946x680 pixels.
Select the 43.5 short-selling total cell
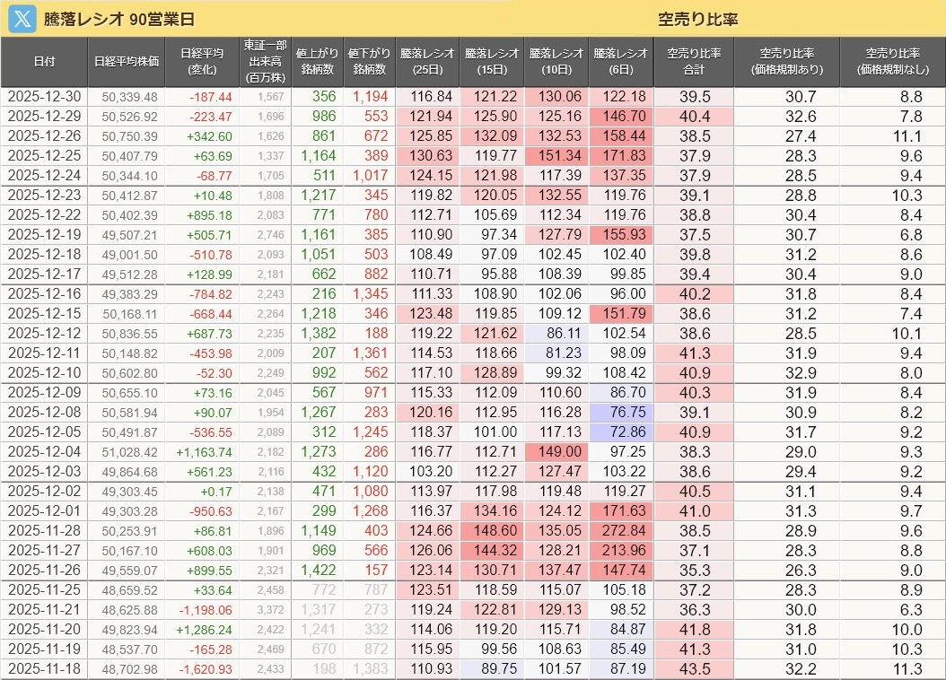(x=695, y=668)
